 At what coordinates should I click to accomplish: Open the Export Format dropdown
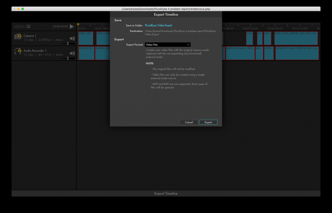(167, 45)
